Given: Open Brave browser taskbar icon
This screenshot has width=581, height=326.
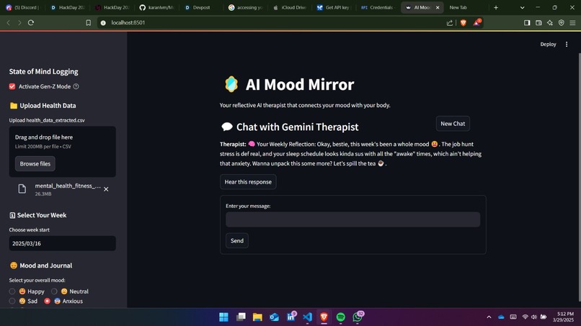Looking at the screenshot, I should pos(324,317).
